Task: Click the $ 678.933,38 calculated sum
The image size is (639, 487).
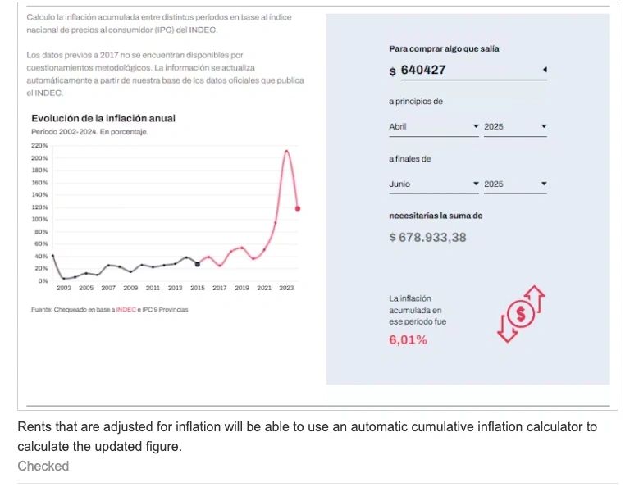Action: (427, 238)
